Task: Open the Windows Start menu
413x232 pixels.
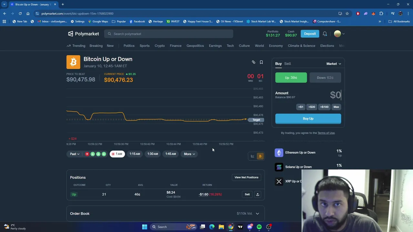Action: coord(145,227)
